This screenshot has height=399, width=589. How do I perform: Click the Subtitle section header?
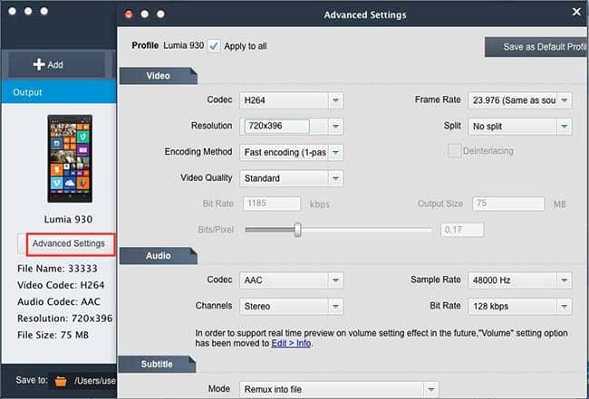pos(157,364)
